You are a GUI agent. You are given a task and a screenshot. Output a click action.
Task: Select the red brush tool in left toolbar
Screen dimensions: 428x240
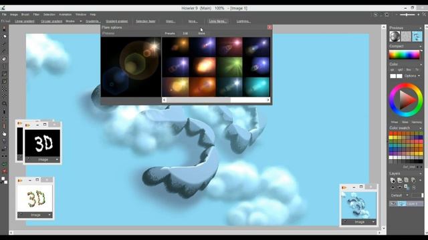5,126
